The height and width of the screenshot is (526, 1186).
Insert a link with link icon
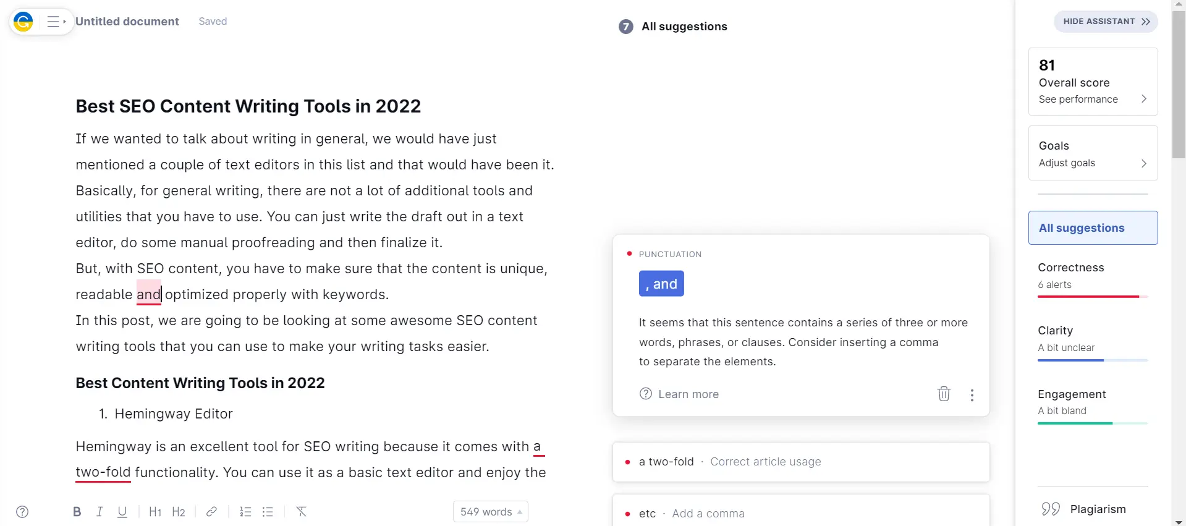(211, 512)
